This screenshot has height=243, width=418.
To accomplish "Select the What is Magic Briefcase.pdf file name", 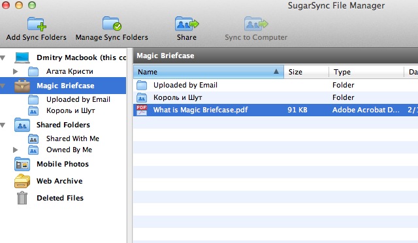I will tap(201, 110).
